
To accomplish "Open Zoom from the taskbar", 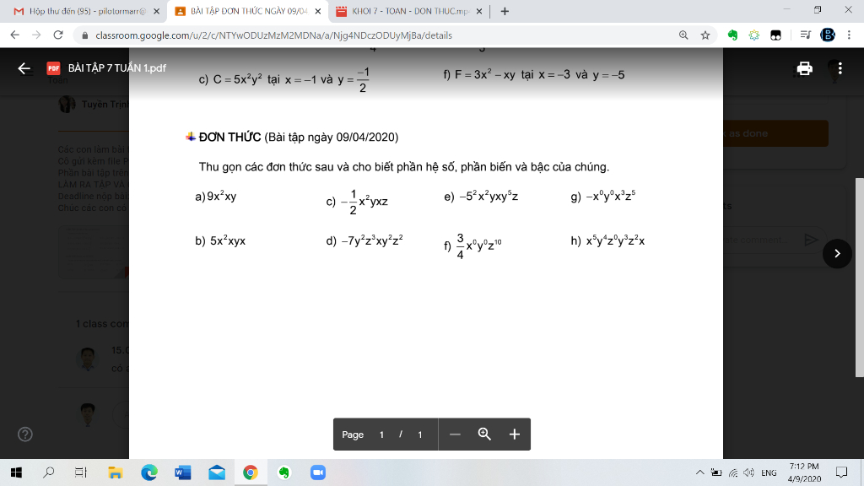I will pyautogui.click(x=318, y=472).
